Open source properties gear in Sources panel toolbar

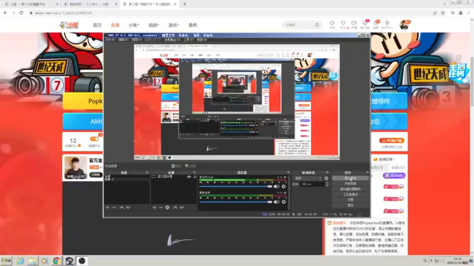(x=168, y=207)
